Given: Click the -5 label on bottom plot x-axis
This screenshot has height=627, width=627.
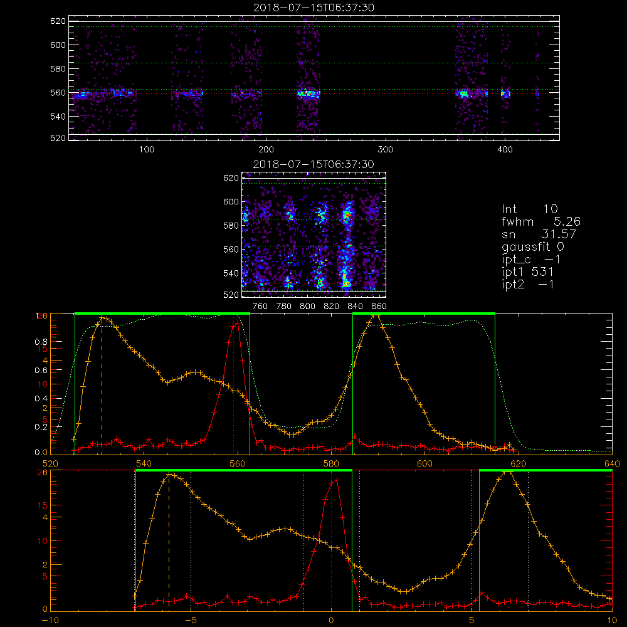Looking at the screenshot, I should [x=191, y=621].
